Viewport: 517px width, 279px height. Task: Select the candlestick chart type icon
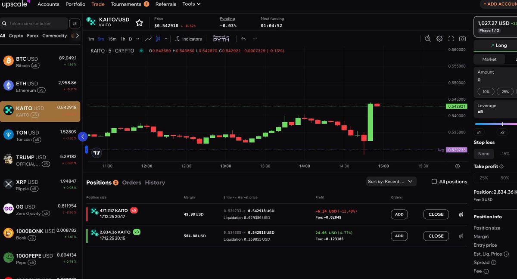click(158, 39)
